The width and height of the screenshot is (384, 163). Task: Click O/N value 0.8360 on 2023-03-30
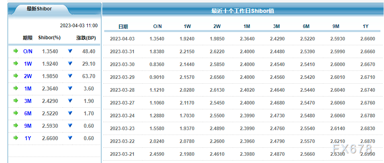157,64
